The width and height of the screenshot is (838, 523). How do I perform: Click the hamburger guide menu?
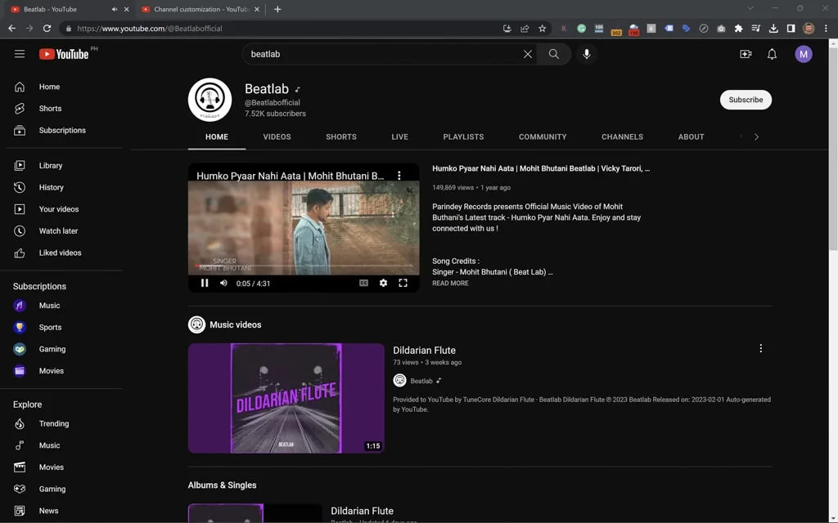click(x=20, y=54)
